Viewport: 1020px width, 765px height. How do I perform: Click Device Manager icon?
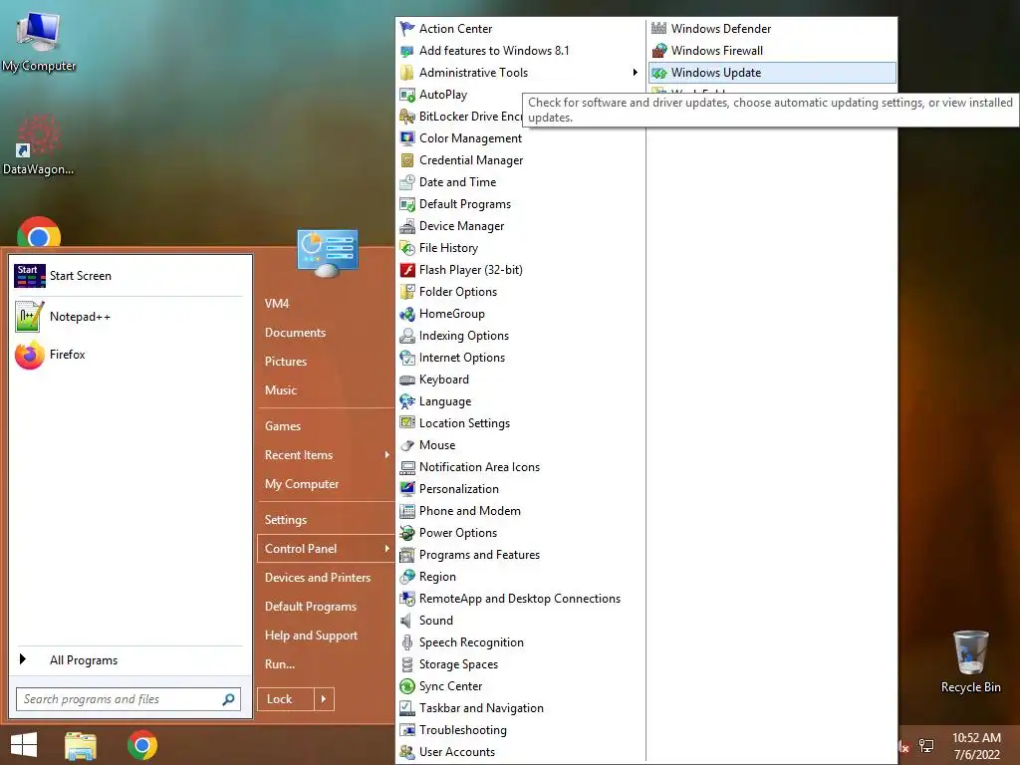(x=407, y=226)
